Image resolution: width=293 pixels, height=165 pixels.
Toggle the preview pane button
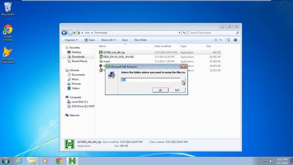(x=228, y=40)
